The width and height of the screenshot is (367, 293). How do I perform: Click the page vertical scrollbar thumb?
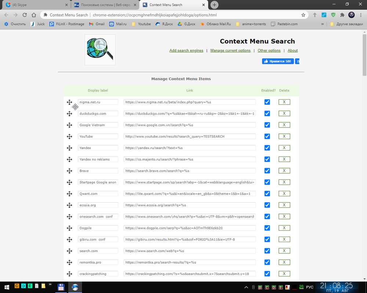coord(364,55)
